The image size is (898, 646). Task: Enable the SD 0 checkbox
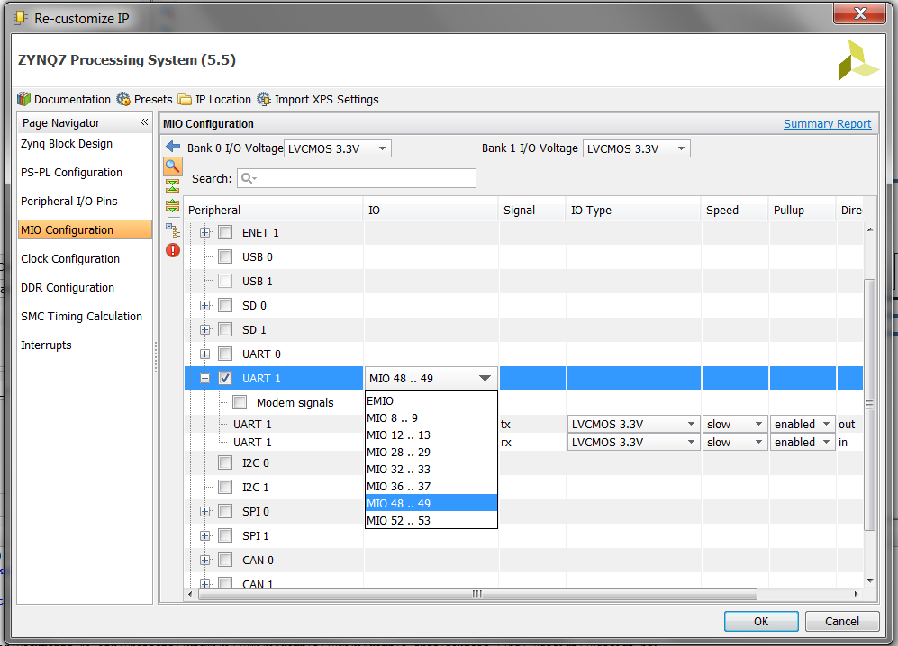pos(226,306)
